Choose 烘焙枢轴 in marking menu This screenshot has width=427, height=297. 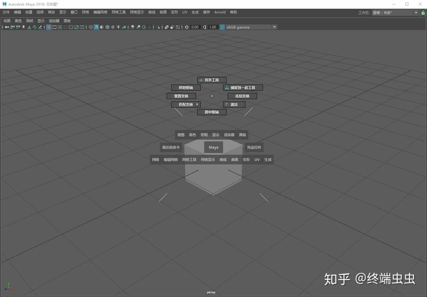tap(186, 88)
